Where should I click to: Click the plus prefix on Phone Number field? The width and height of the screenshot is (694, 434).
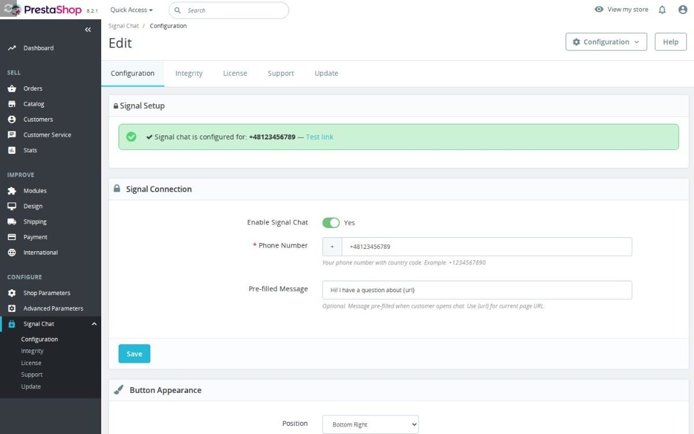332,247
